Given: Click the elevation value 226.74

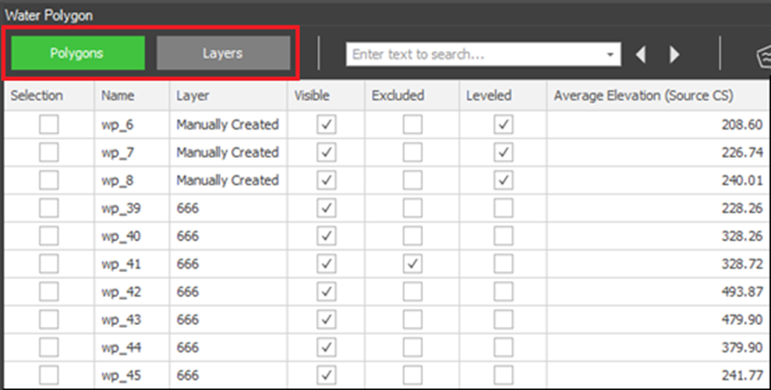Looking at the screenshot, I should click(x=742, y=153).
